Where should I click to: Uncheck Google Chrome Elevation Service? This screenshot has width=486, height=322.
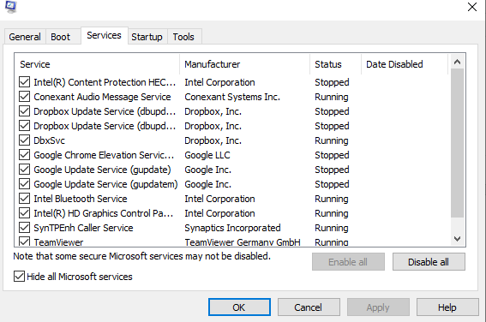pyautogui.click(x=24, y=155)
